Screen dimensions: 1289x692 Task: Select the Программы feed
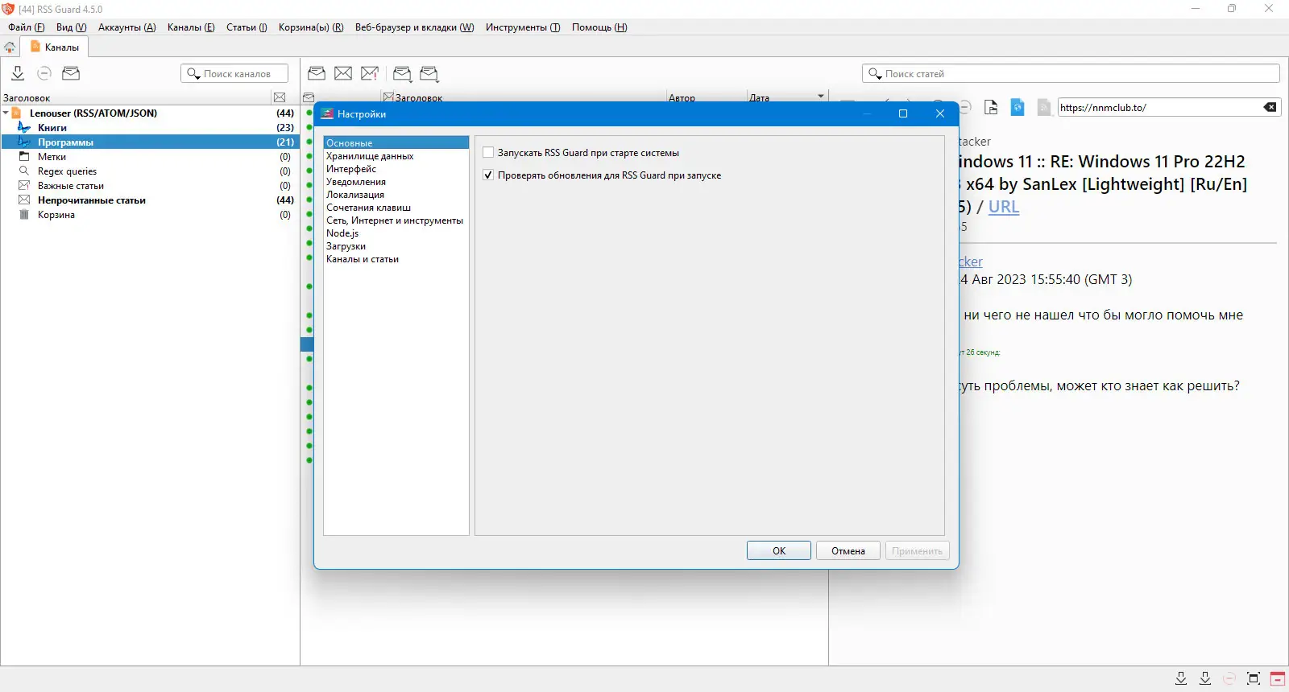[x=150, y=142]
